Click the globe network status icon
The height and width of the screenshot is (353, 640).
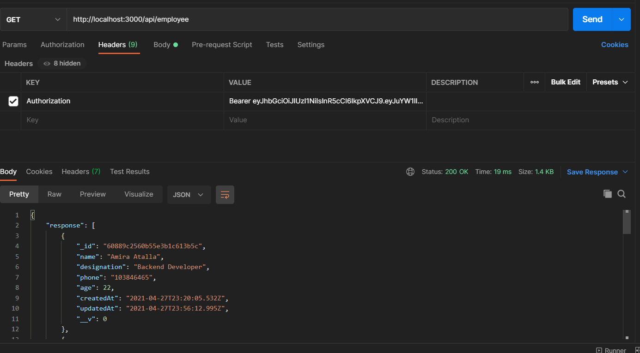click(x=410, y=171)
